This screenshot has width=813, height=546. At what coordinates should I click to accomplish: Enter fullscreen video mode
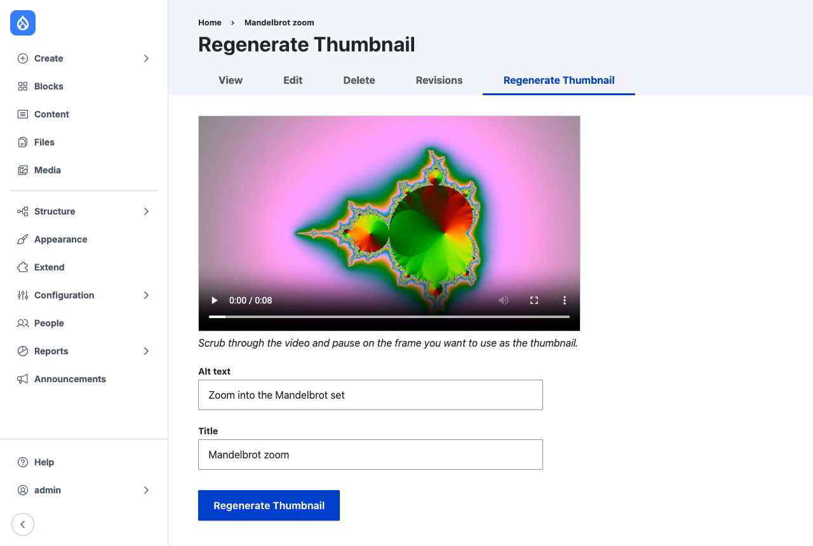pos(534,300)
